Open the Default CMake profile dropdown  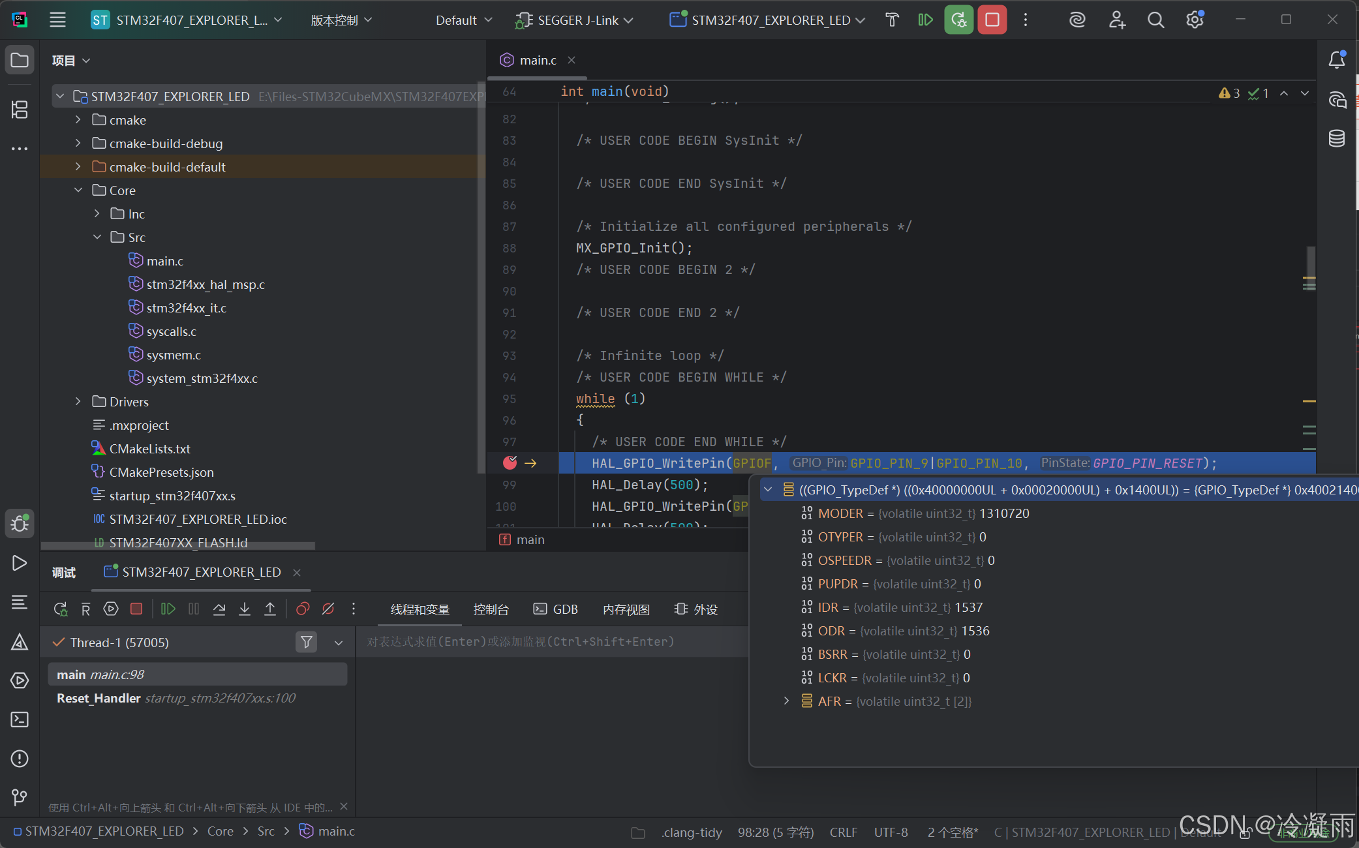pyautogui.click(x=464, y=20)
